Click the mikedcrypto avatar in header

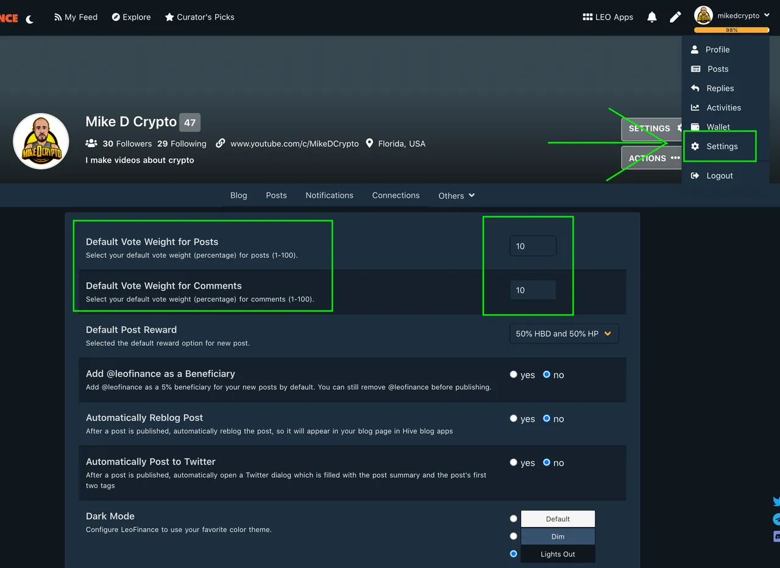click(704, 15)
